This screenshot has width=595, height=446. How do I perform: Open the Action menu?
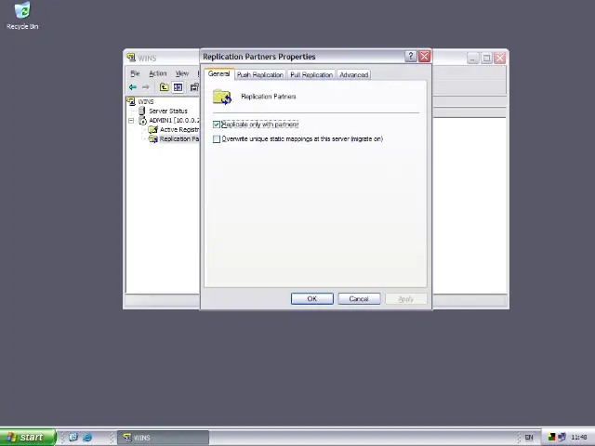click(x=157, y=73)
